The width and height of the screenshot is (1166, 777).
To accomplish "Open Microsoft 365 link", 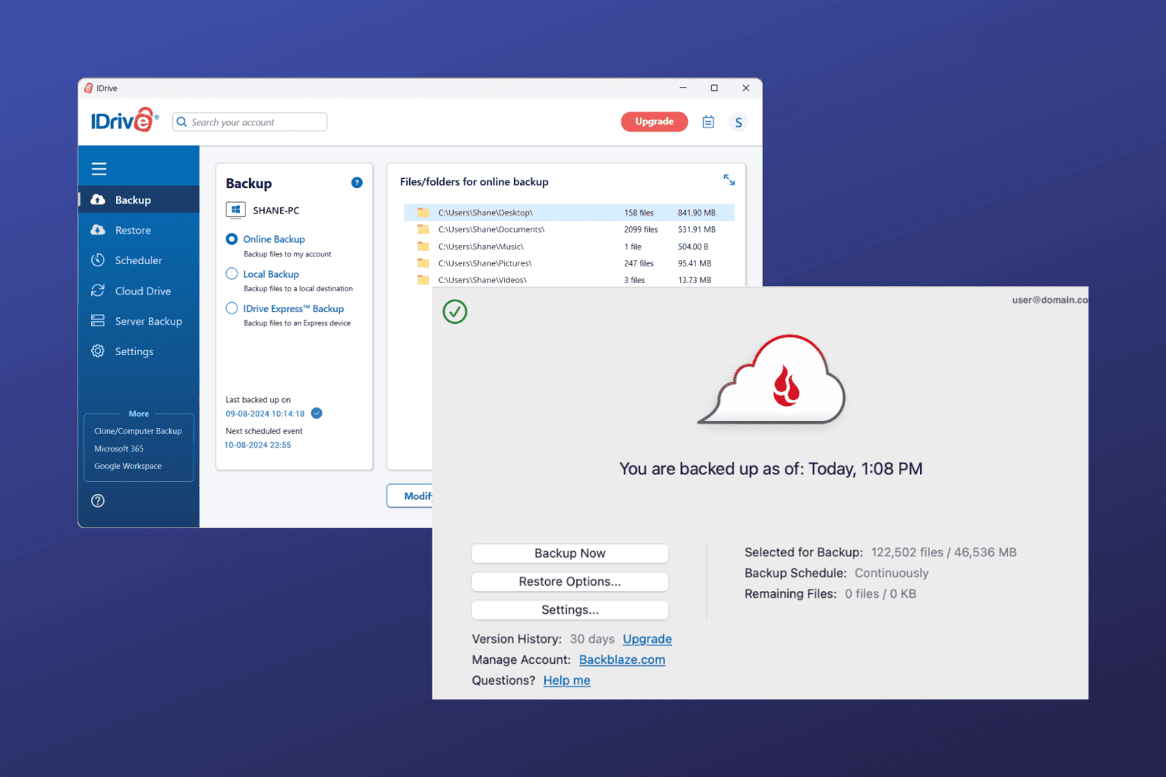I will (x=118, y=448).
